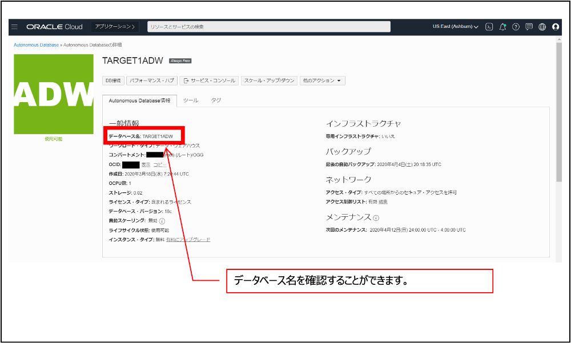Click the 編集 link for access control list

[x=383, y=201]
